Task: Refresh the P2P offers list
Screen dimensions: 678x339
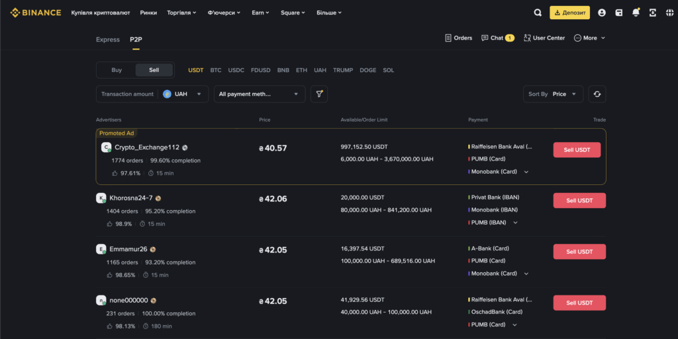Action: tap(597, 94)
